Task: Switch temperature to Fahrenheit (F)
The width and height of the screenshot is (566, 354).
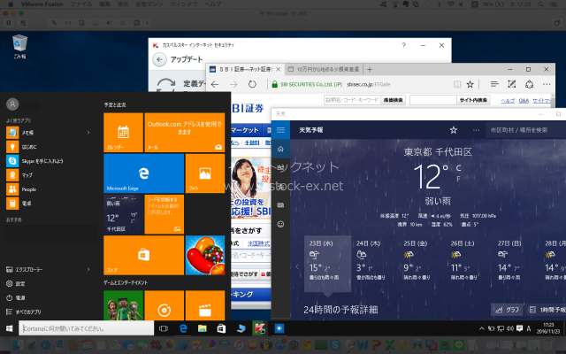Action: click(x=458, y=179)
